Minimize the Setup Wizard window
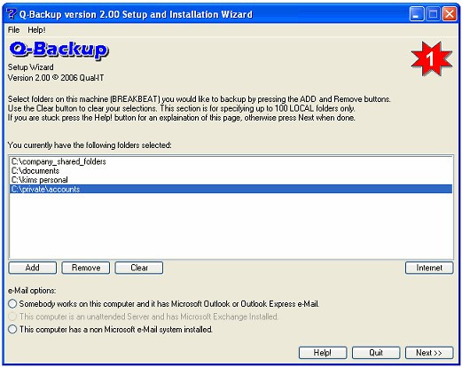The image size is (462, 367). click(417, 14)
